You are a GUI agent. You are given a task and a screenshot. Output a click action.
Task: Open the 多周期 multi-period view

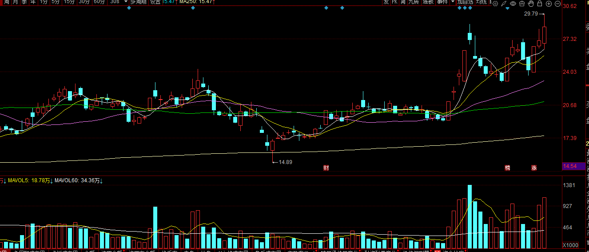(138, 2)
